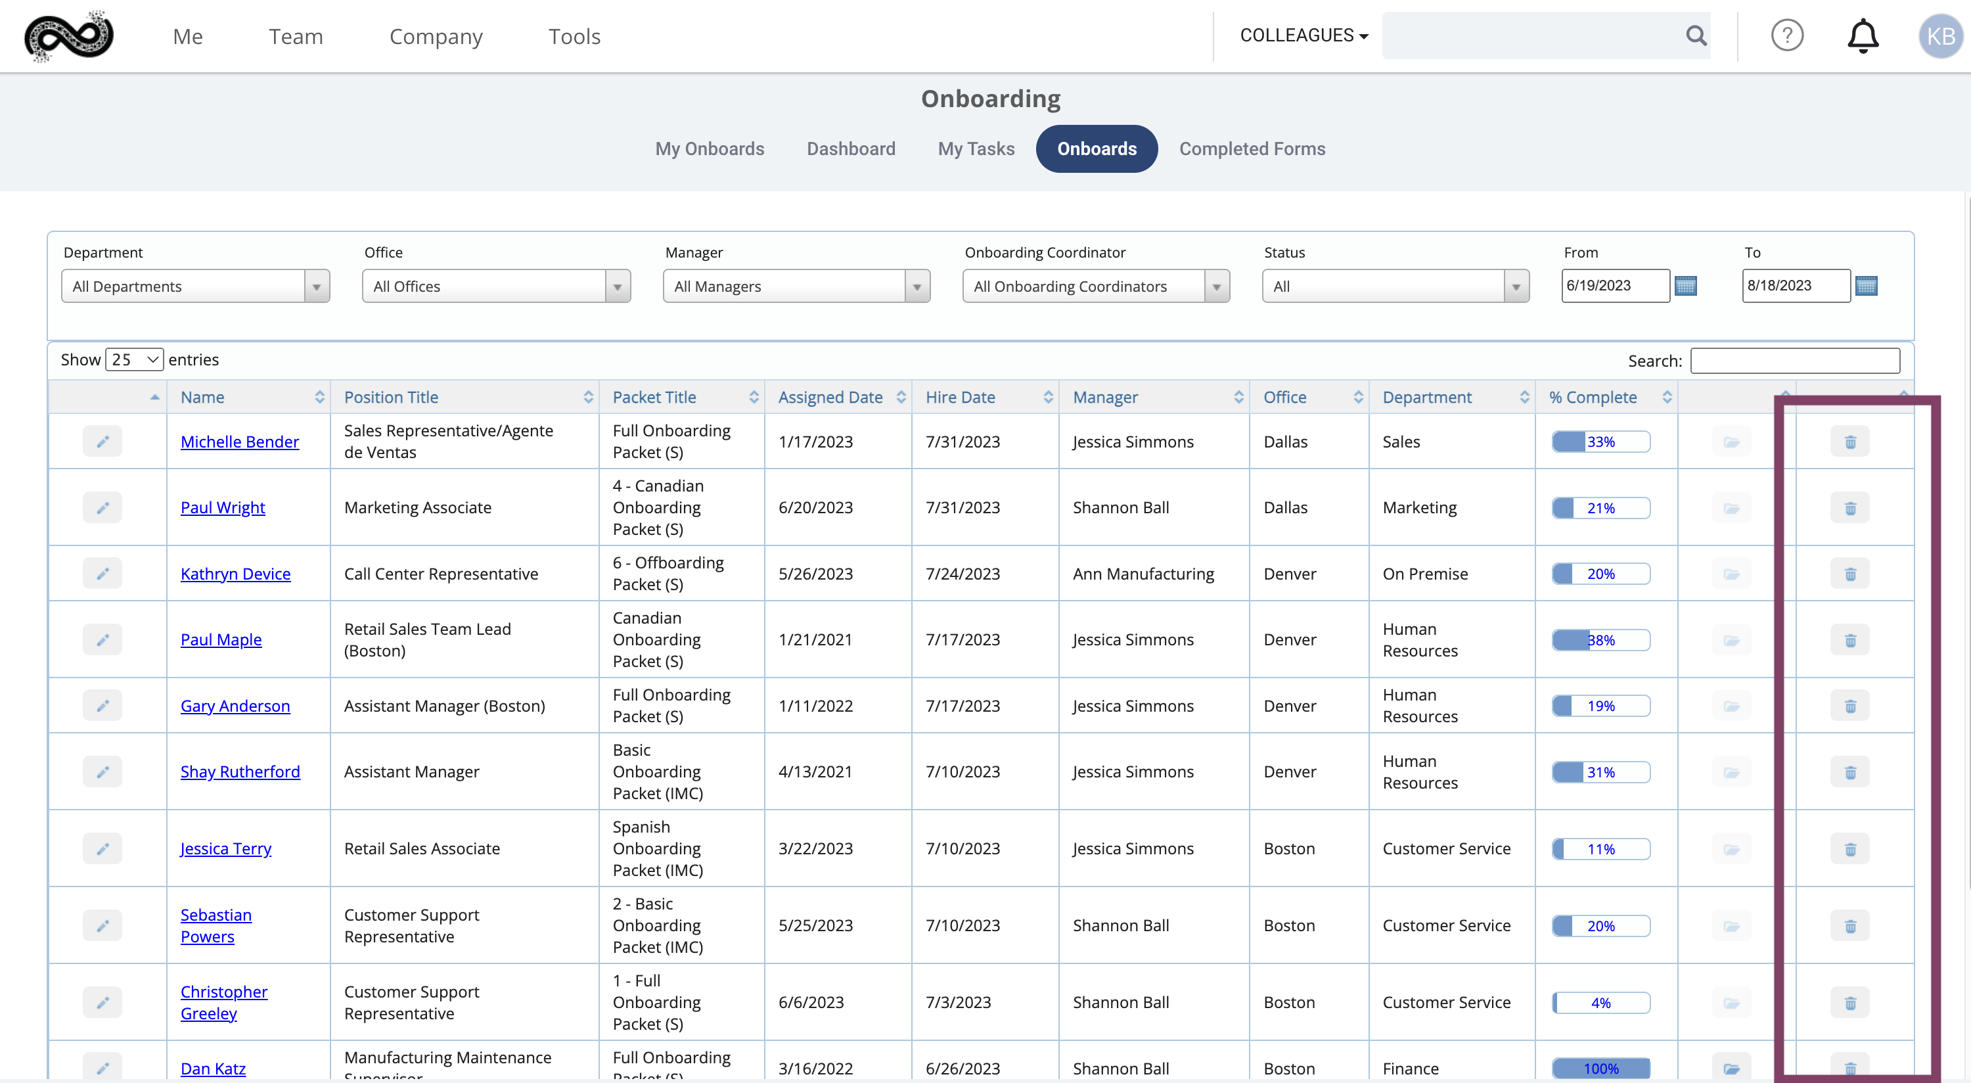Open the All Managers dropdown

796,285
